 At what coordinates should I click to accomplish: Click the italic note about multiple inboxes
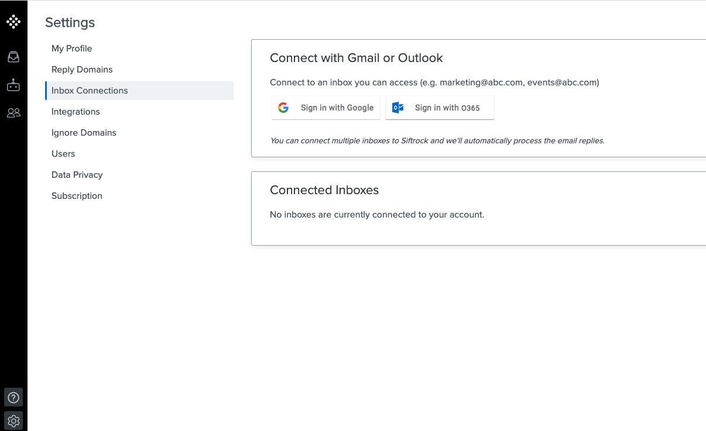tap(437, 141)
